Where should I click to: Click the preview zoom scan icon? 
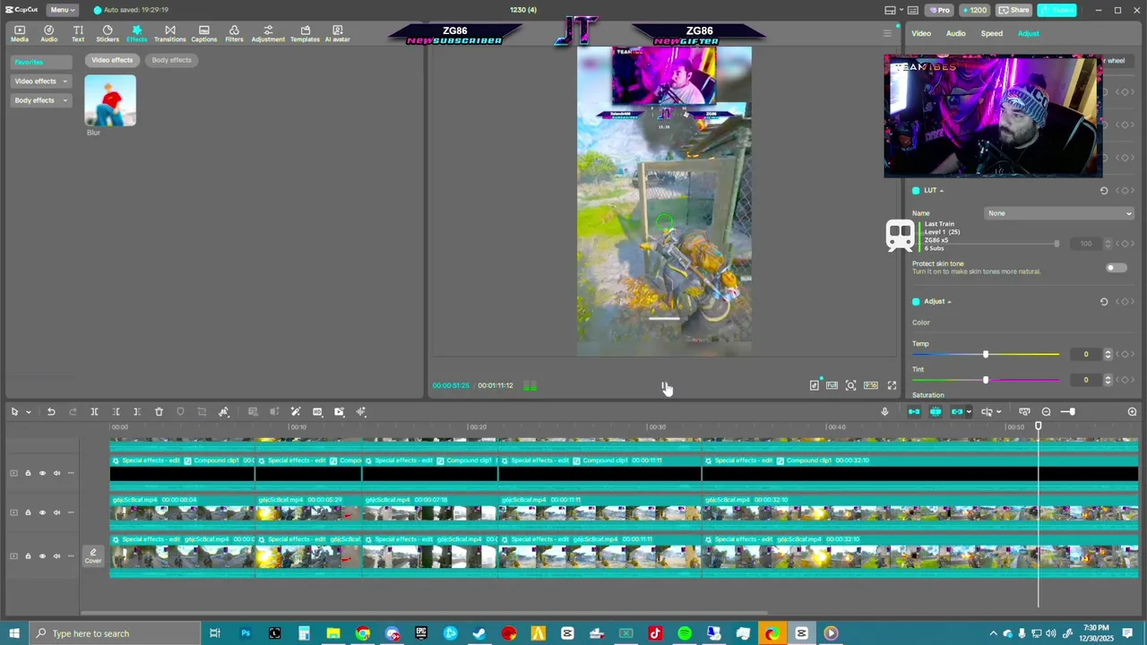point(850,385)
